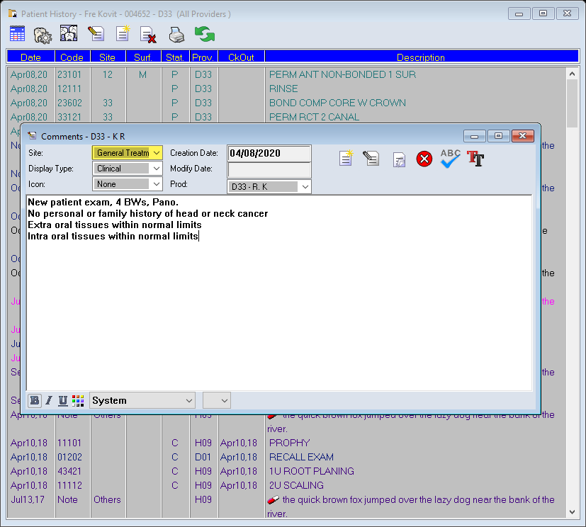586x527 pixels.
Task: Open the text color palette grid
Action: [78, 401]
